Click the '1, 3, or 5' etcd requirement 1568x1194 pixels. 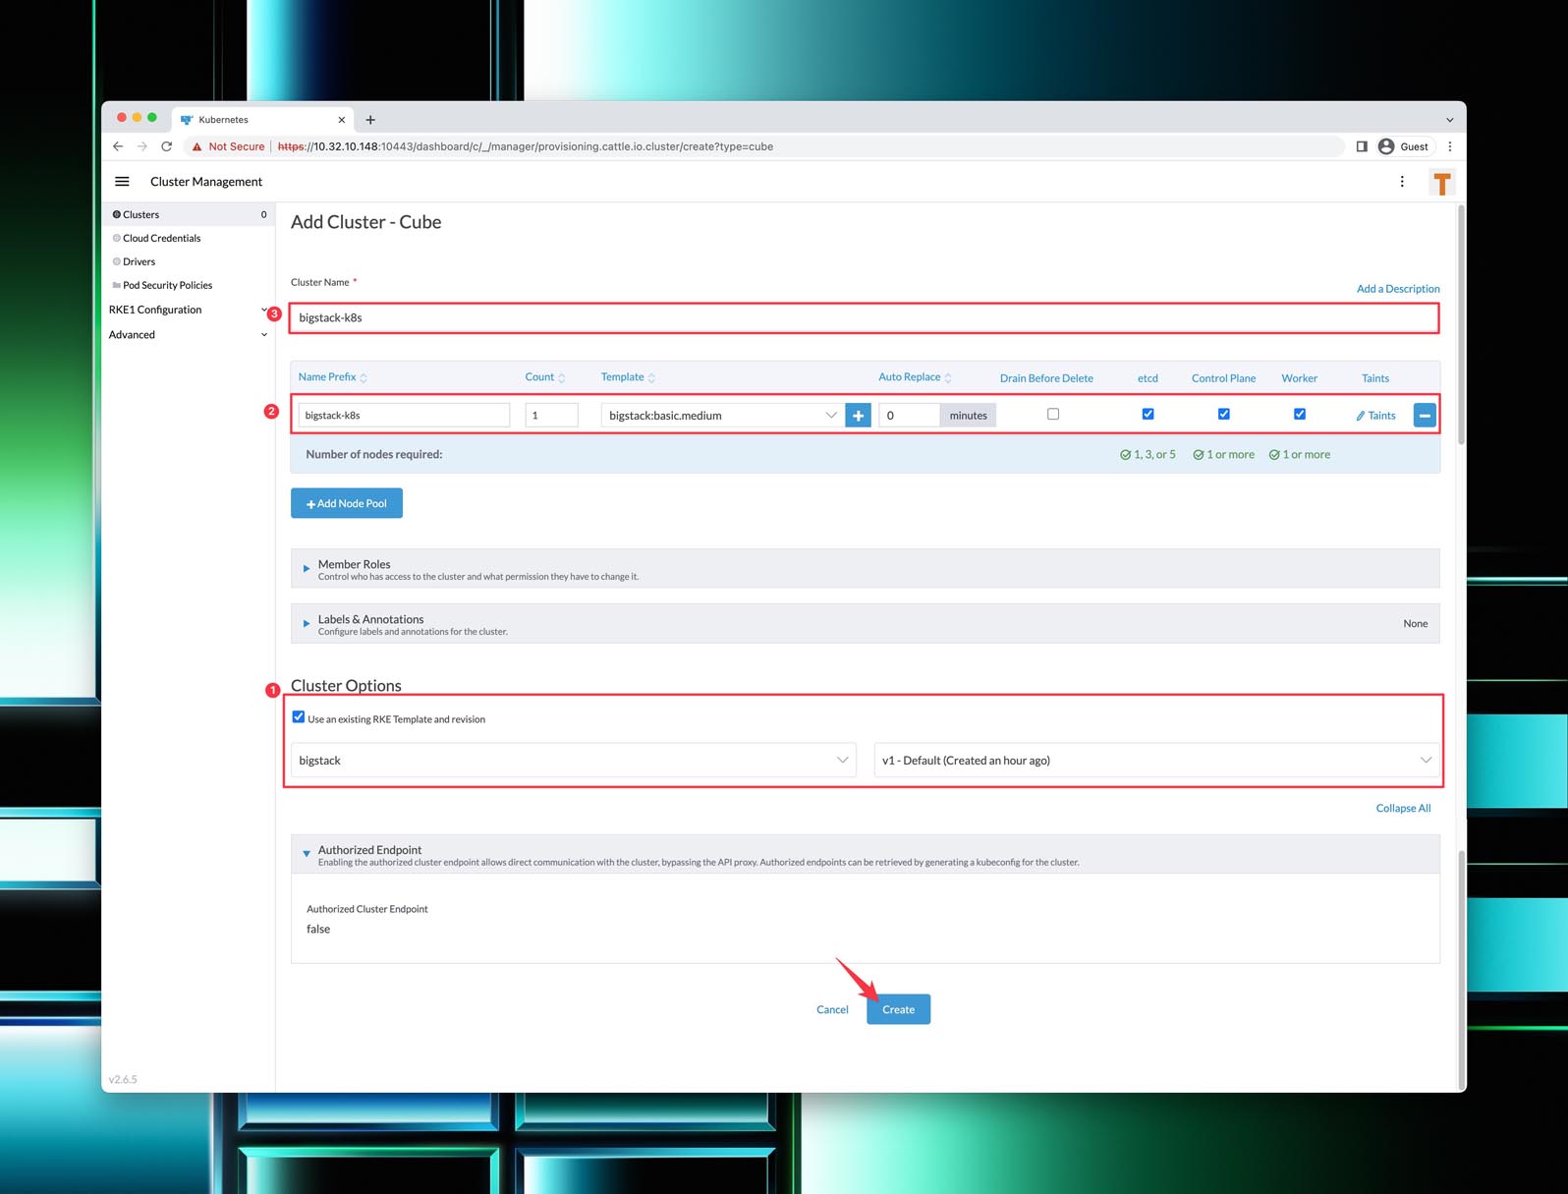pos(1148,454)
